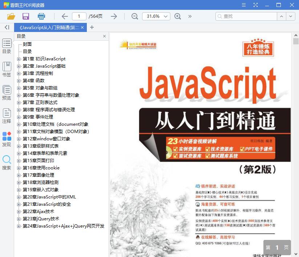
Task: Find previous match up arrow
Action: (282, 16)
